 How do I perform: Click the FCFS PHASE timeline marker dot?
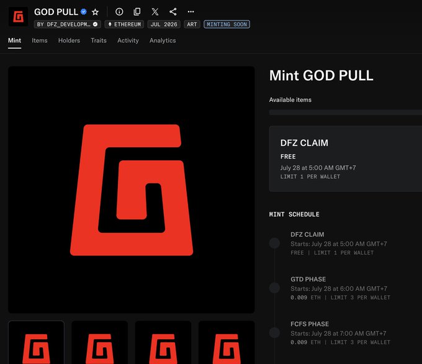(x=274, y=332)
